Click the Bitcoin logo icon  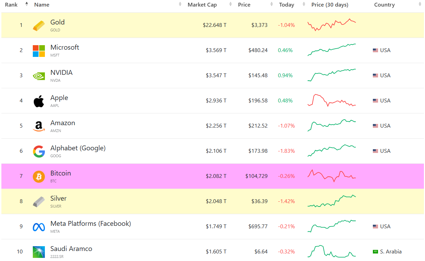click(x=39, y=177)
